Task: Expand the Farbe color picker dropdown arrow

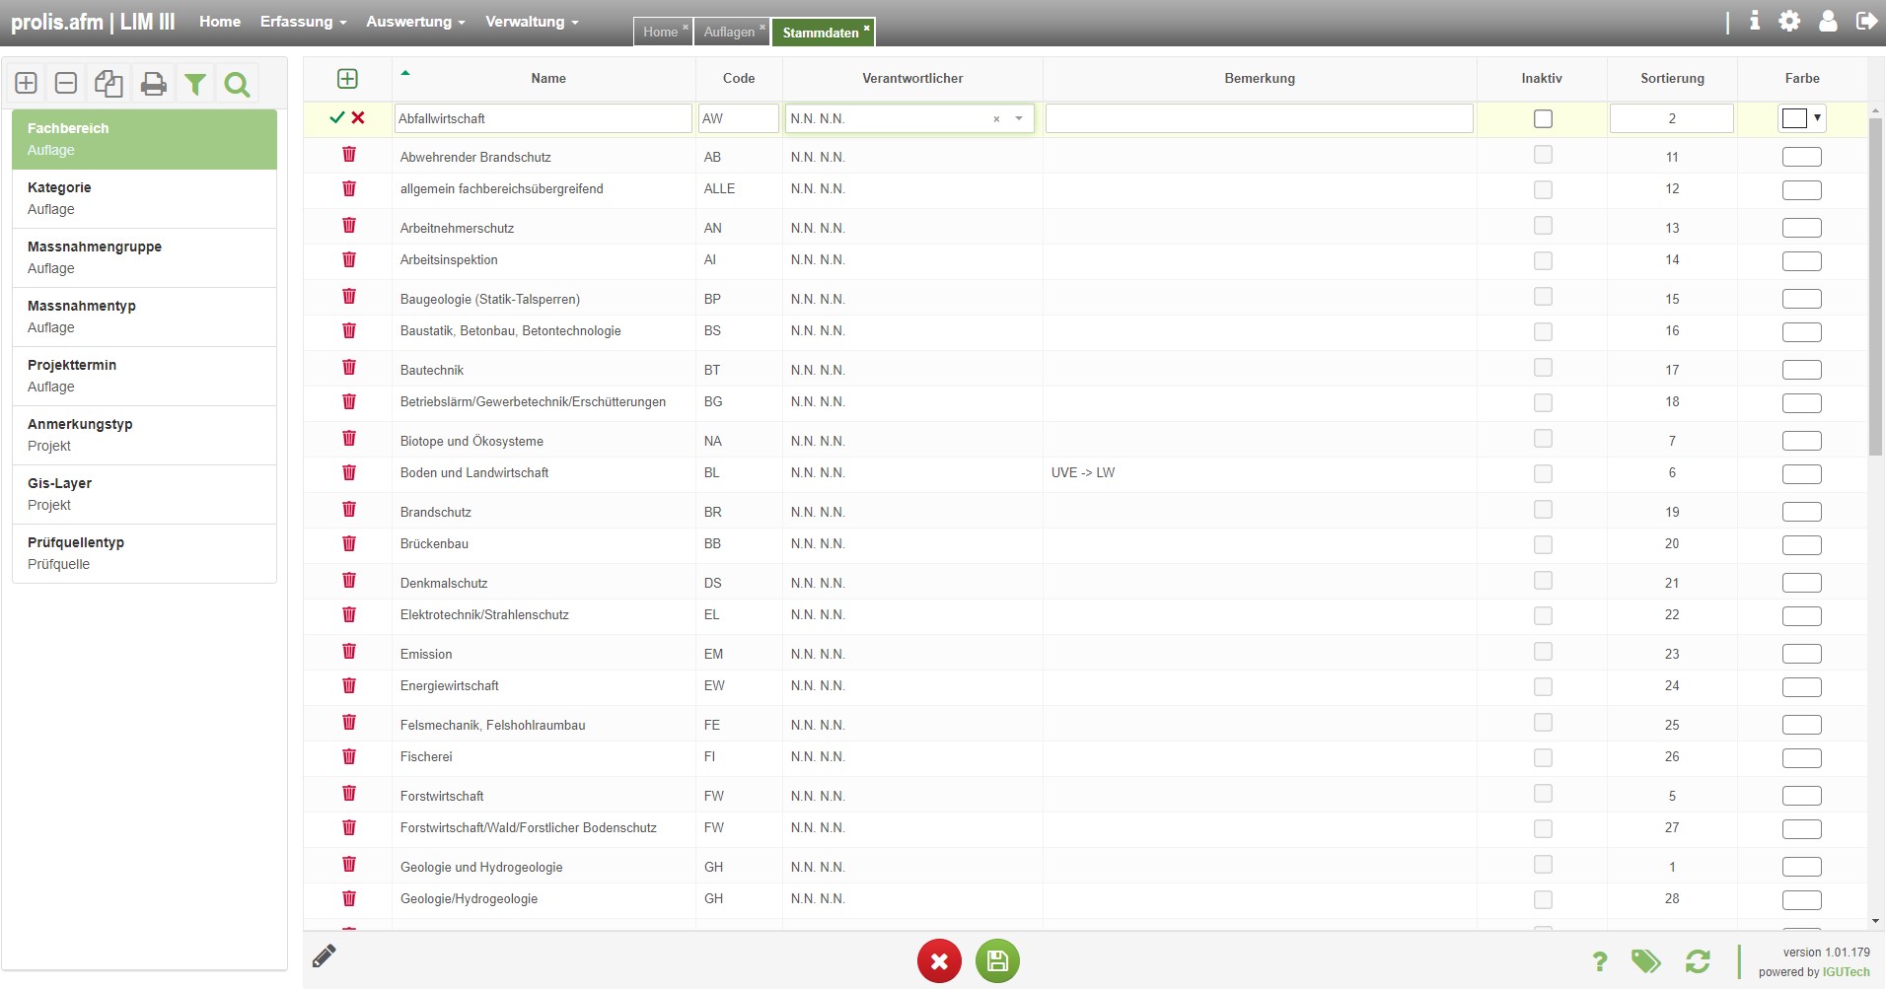Action: pyautogui.click(x=1817, y=117)
